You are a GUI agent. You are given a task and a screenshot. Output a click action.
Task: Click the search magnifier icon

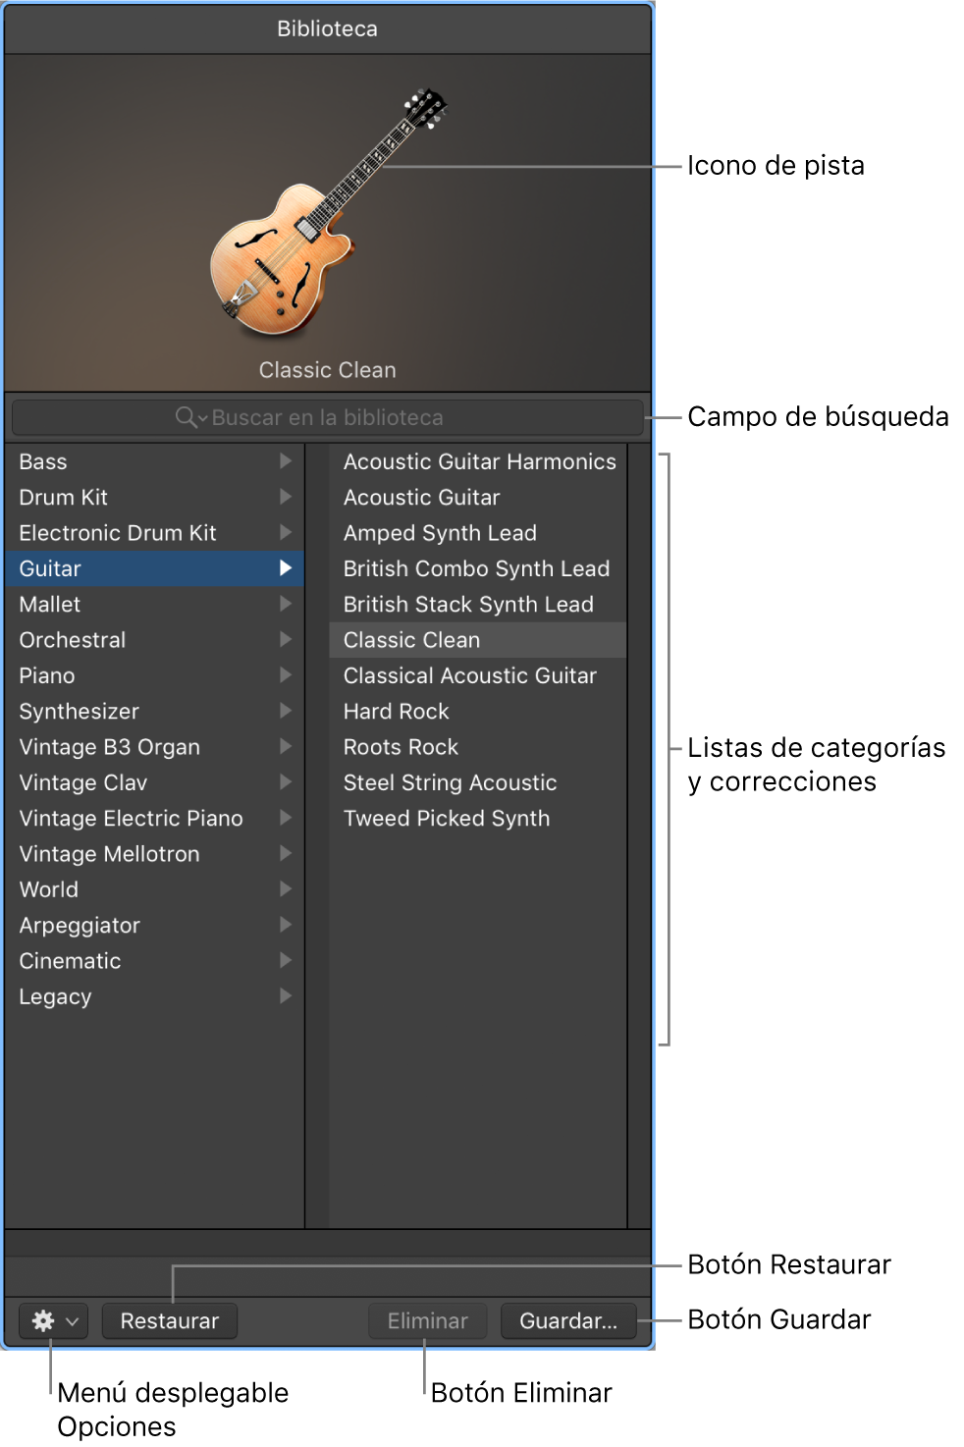(186, 417)
